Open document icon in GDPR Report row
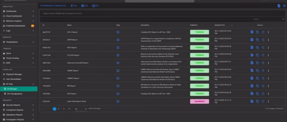This screenshot has width=287, height=122. coord(252,40)
